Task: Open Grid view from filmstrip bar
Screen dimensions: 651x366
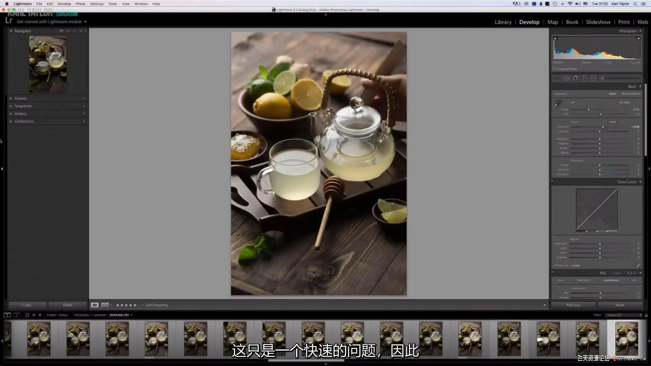Action: click(27, 315)
